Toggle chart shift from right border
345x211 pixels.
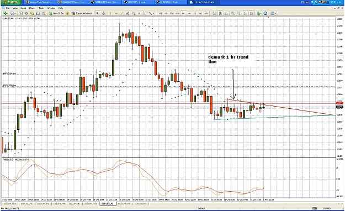pyautogui.click(x=252, y=13)
